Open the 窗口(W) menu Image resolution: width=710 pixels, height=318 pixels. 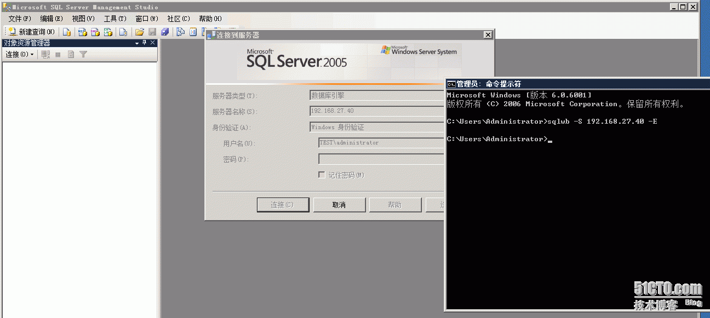click(147, 19)
